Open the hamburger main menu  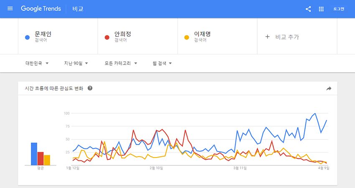point(10,9)
